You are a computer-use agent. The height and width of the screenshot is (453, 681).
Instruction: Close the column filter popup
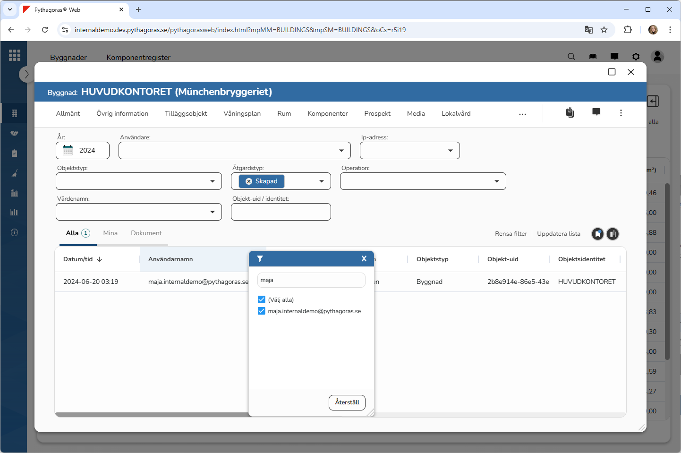point(364,258)
